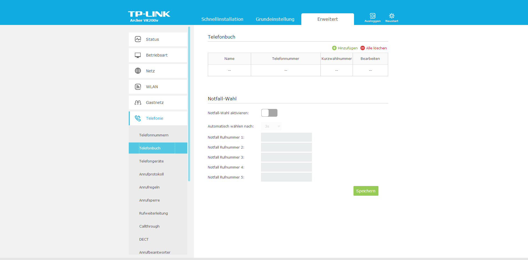Switch to the Schnellinstallation tab

(222, 19)
